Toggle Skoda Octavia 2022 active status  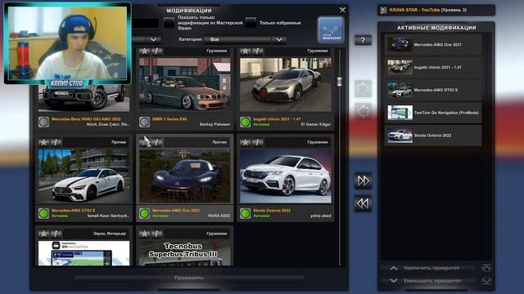[246, 213]
